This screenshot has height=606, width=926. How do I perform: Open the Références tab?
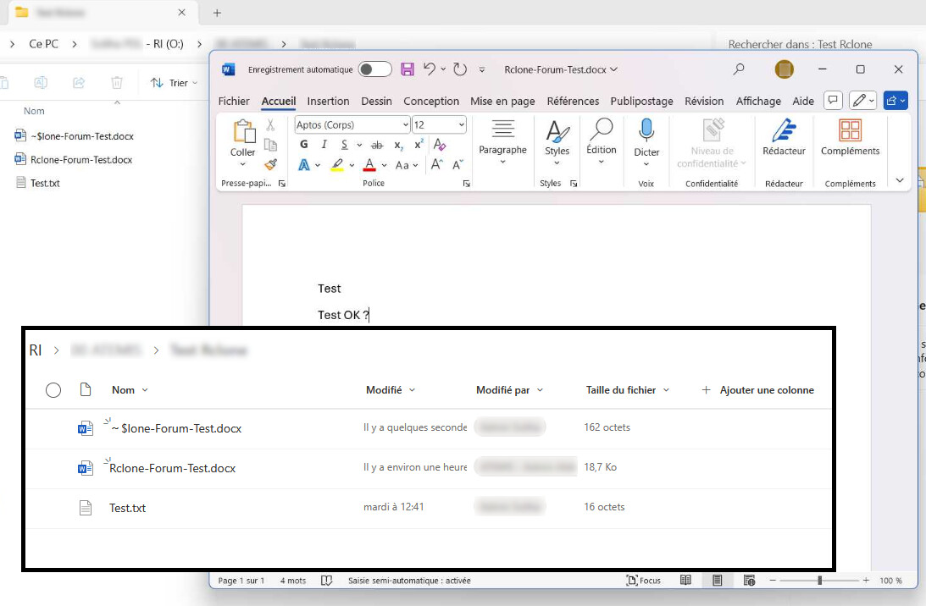pyautogui.click(x=573, y=101)
